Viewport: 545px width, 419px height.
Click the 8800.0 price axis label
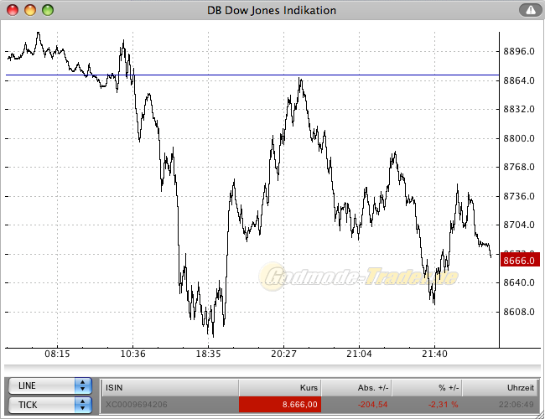coord(519,138)
